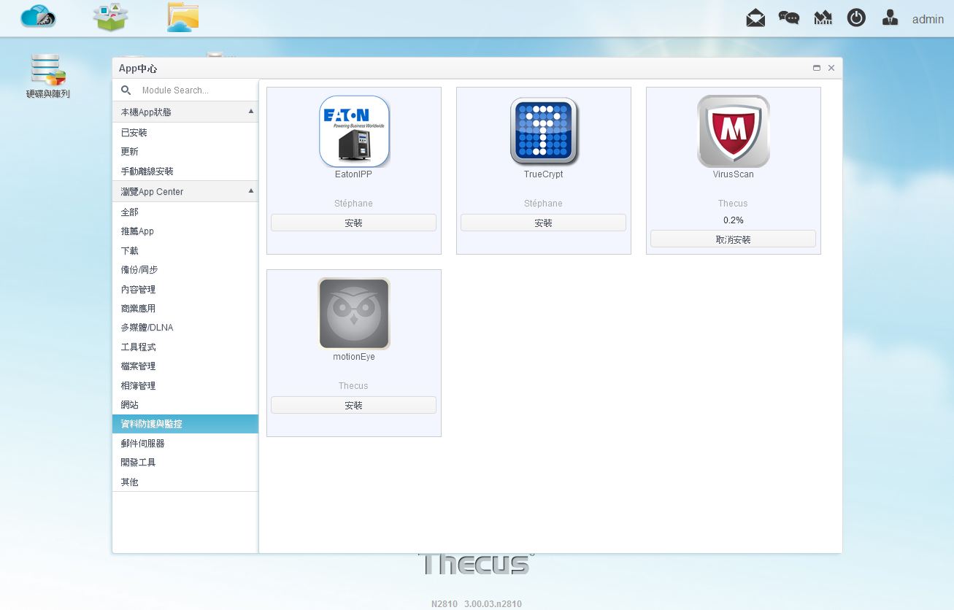Open the mail envelope notification icon
This screenshot has width=954, height=610.
click(x=755, y=18)
